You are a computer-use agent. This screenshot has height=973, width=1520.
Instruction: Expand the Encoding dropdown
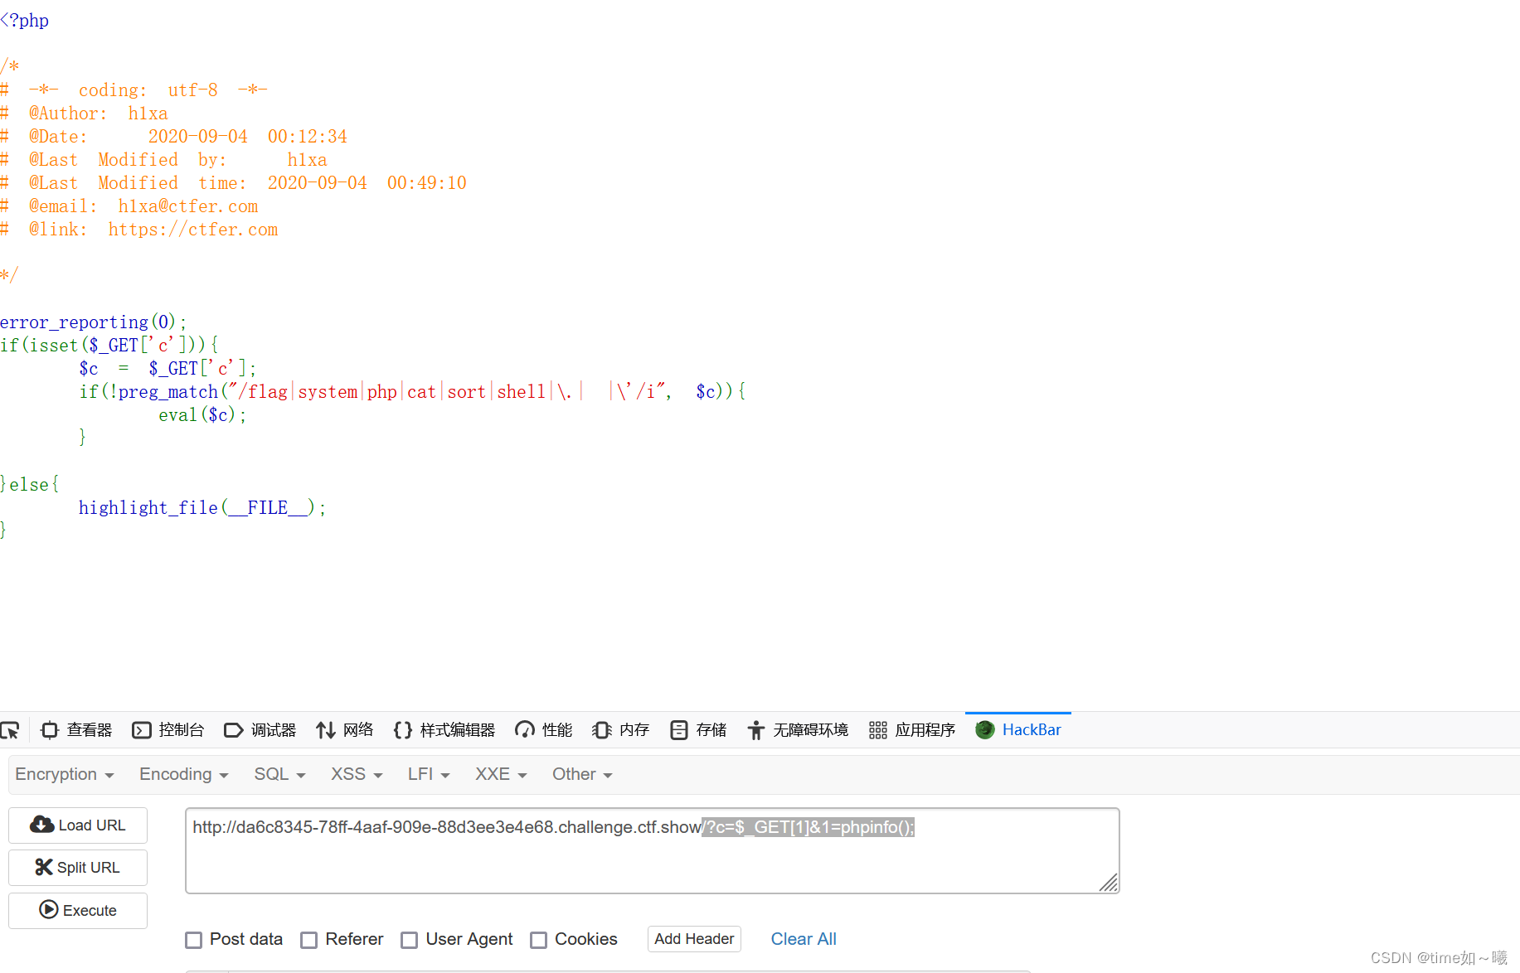(x=184, y=774)
